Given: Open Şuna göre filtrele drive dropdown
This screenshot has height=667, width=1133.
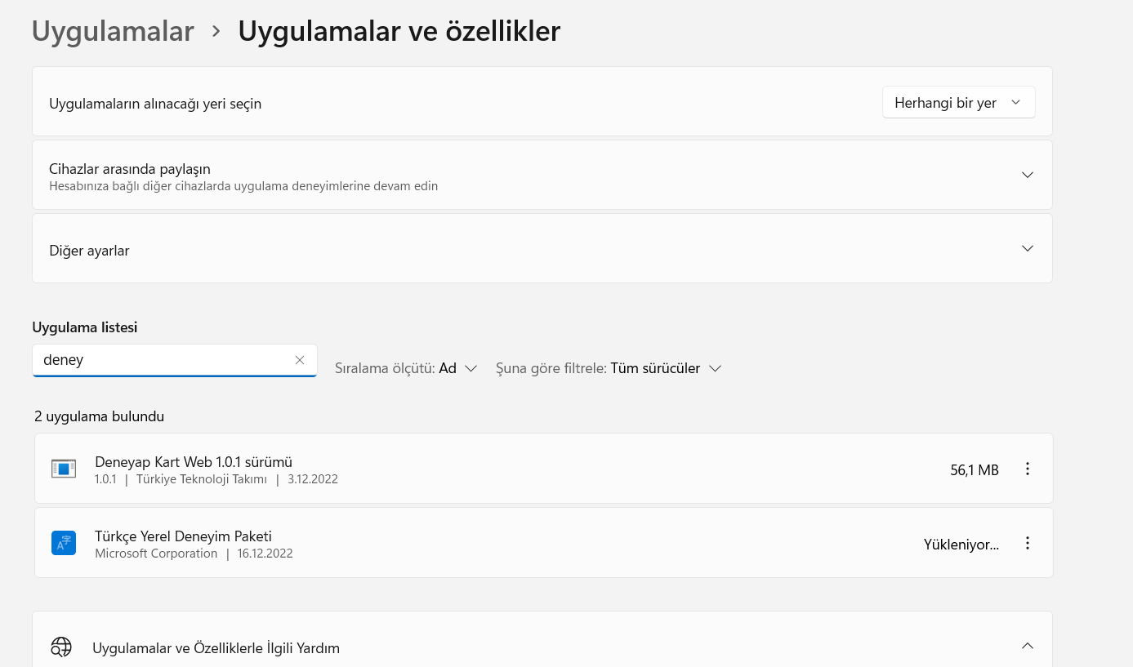Looking at the screenshot, I should (x=609, y=368).
